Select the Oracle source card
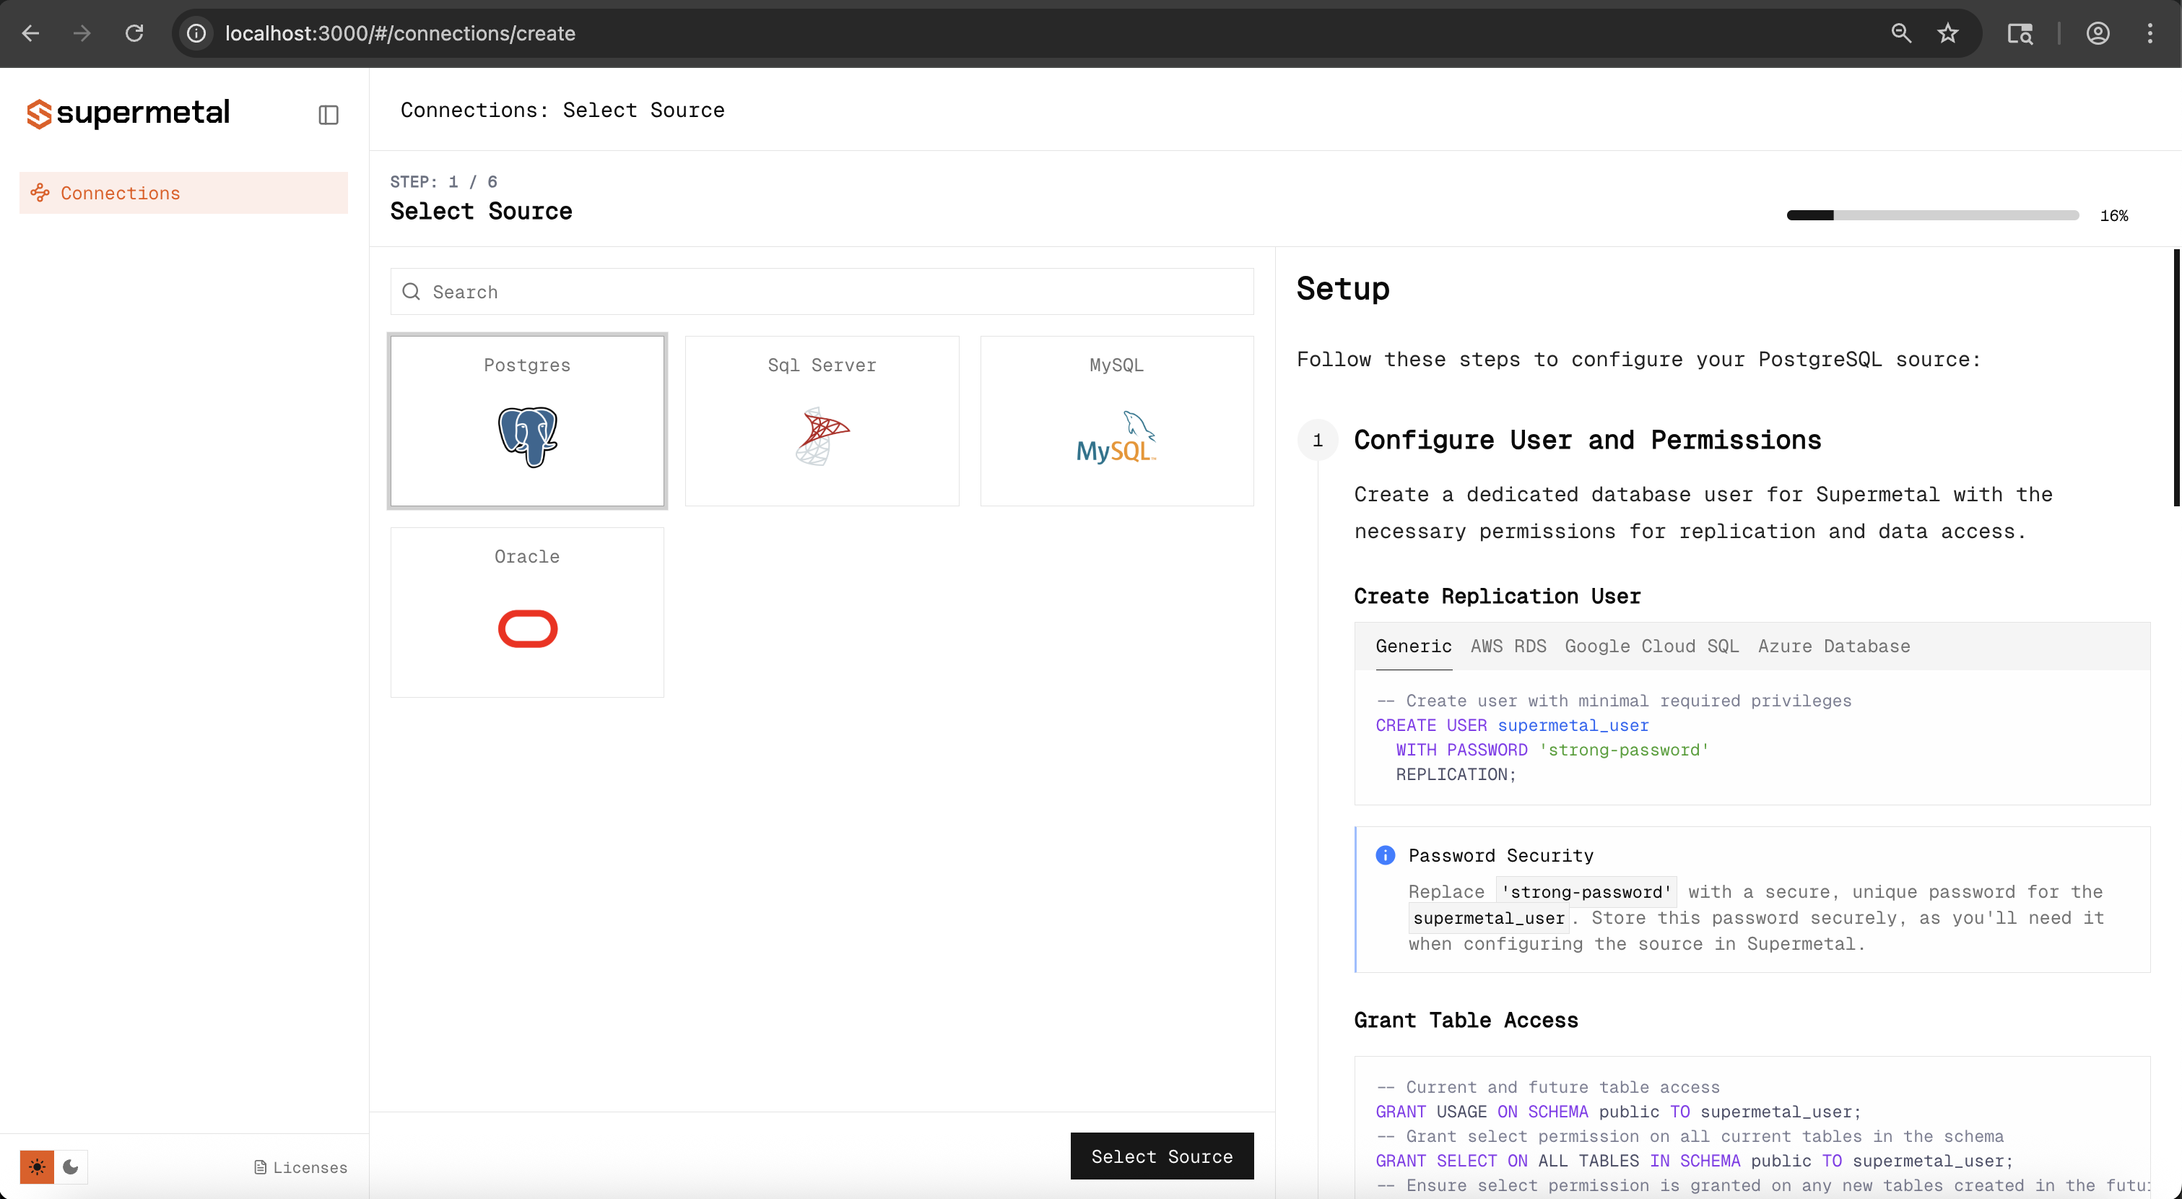Image resolution: width=2182 pixels, height=1199 pixels. (x=527, y=612)
